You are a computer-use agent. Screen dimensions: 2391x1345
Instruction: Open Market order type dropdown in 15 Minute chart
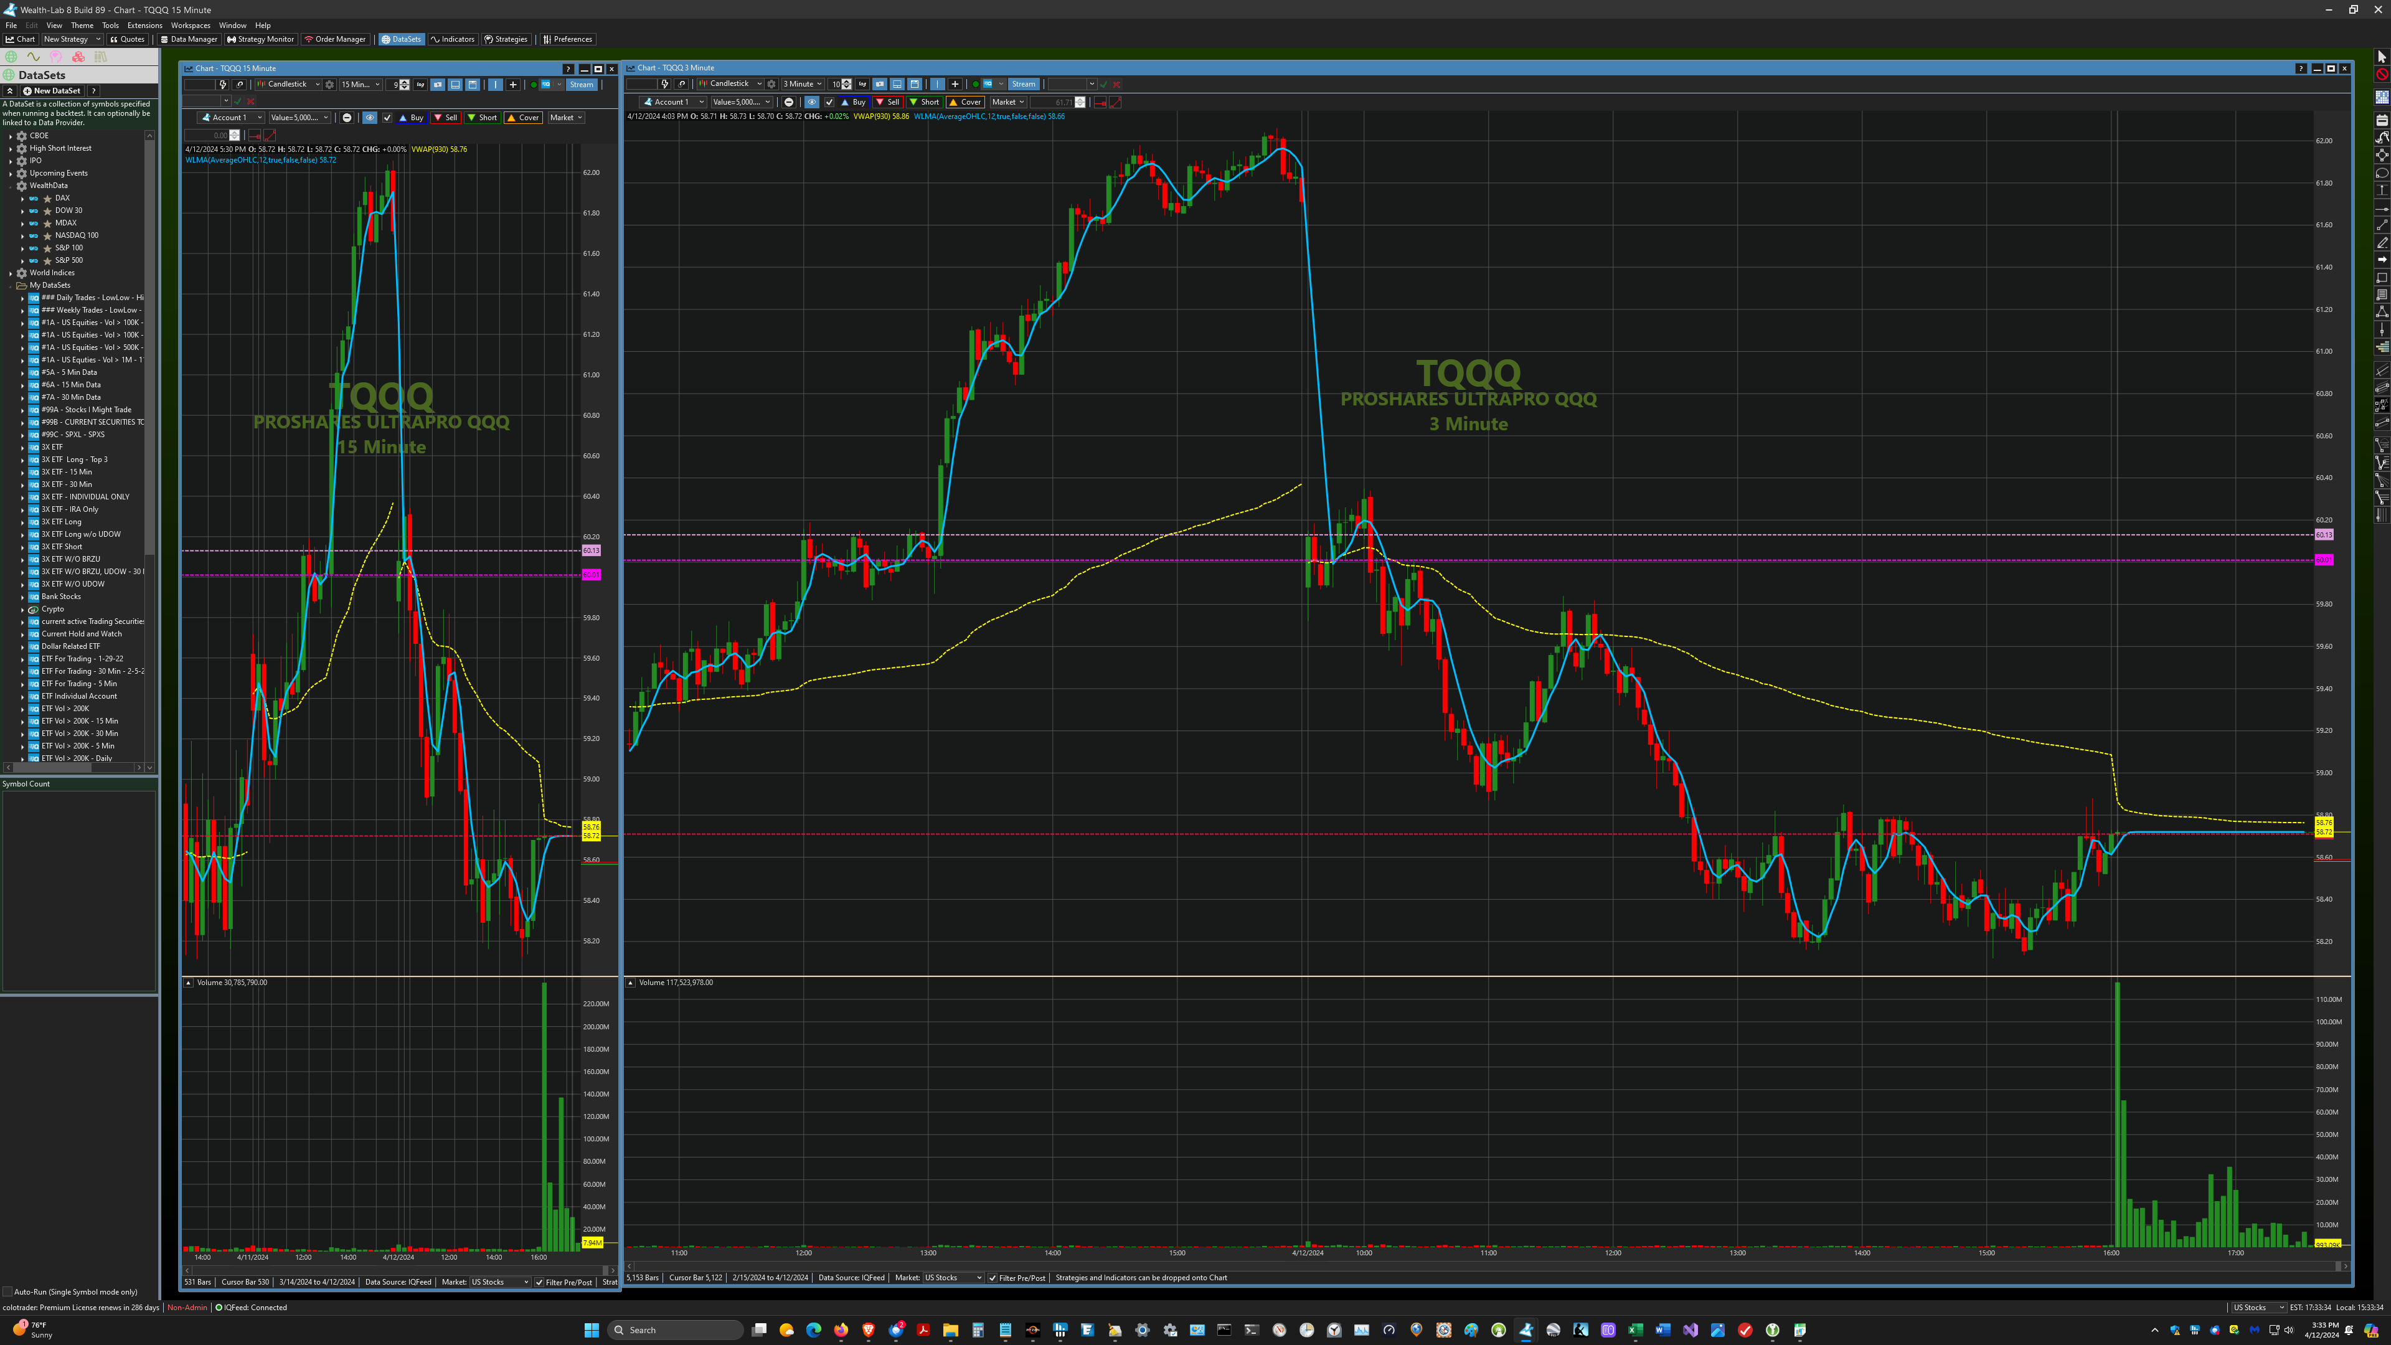coord(566,118)
